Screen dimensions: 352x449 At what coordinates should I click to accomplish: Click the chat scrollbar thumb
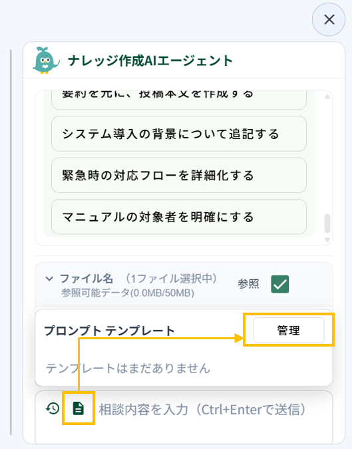click(327, 224)
